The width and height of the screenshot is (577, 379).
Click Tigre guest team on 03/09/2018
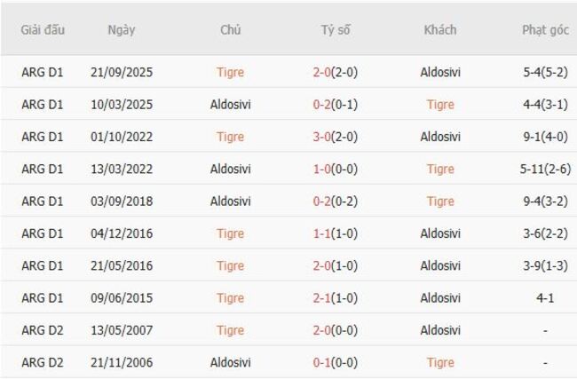[439, 201]
